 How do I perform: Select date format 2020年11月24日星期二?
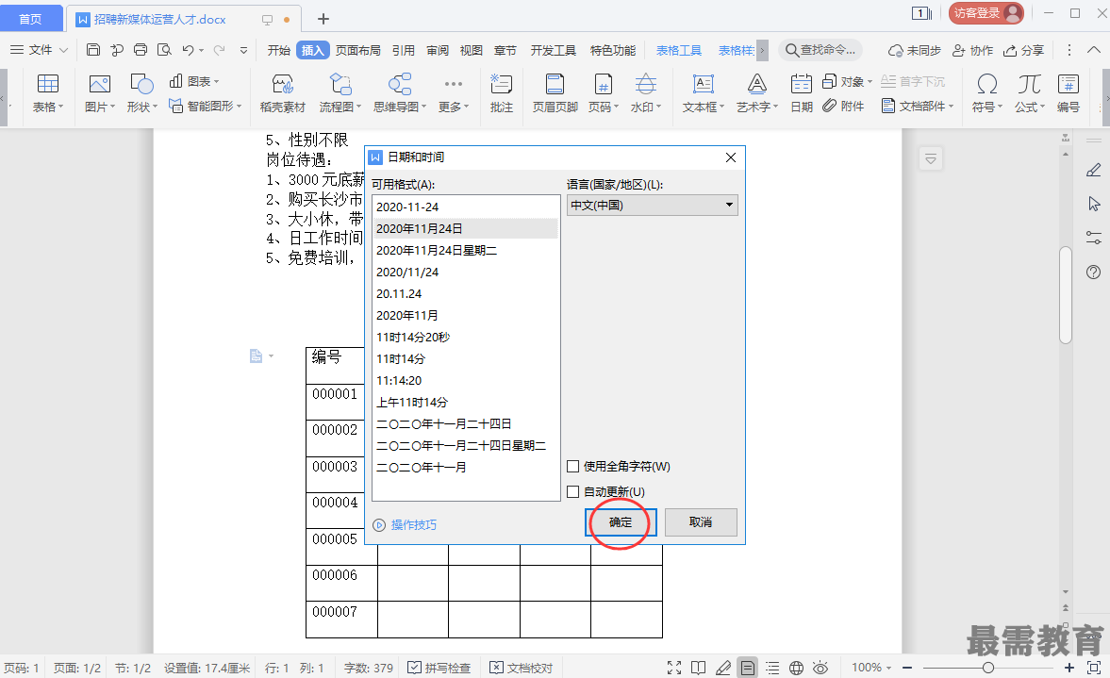tap(466, 251)
